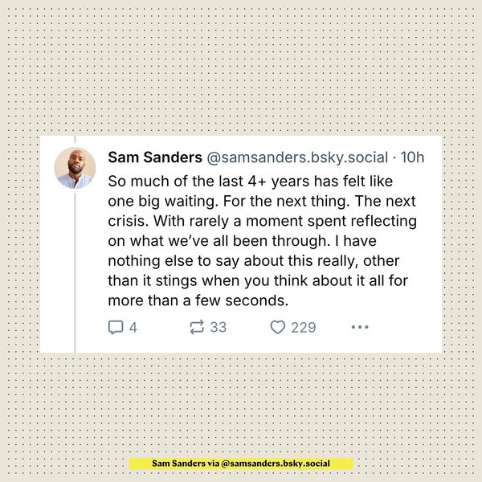The height and width of the screenshot is (482, 482).
Task: Click the reply speech bubble icon
Action: 114,327
